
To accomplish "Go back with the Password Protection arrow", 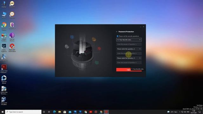I will click(117, 32).
